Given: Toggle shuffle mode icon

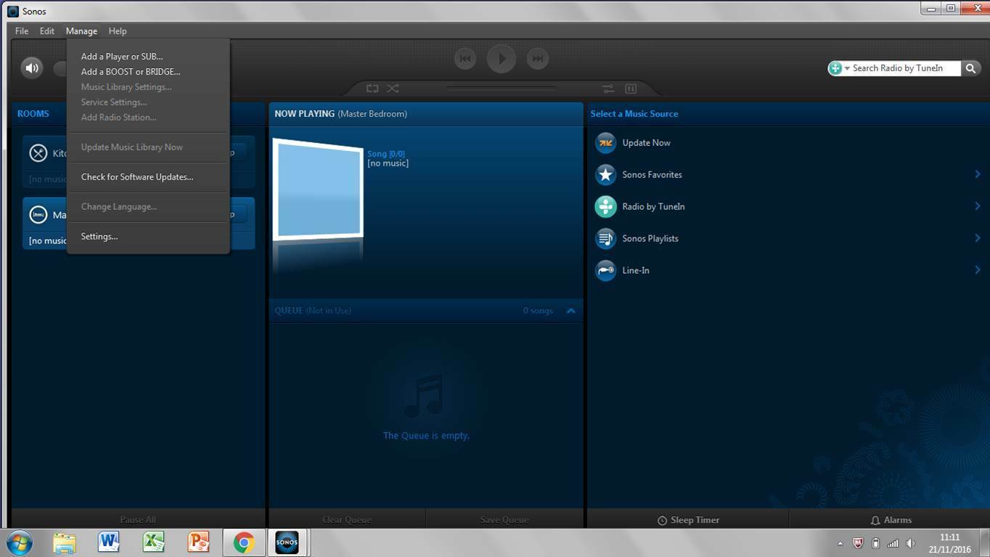Looking at the screenshot, I should (393, 89).
